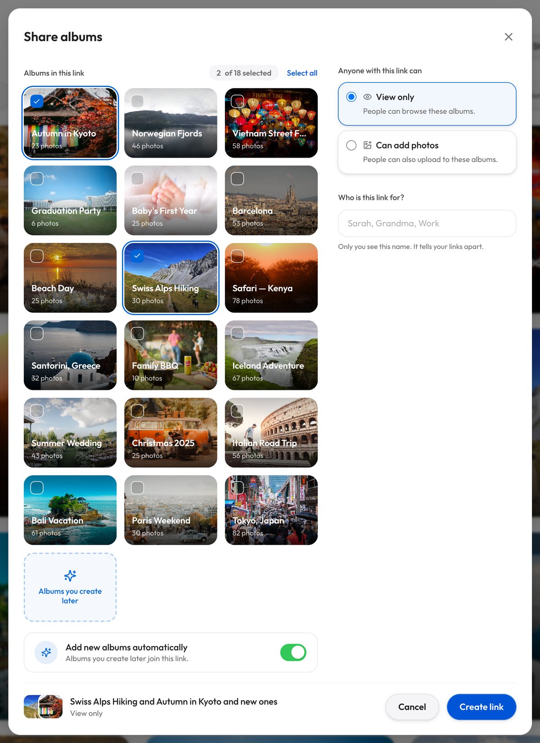Check the Christmas 2025 album checkbox
The height and width of the screenshot is (743, 540).
(x=137, y=411)
